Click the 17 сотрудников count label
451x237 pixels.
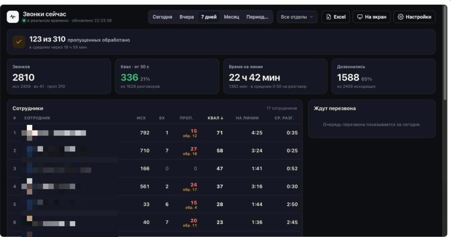coord(282,108)
